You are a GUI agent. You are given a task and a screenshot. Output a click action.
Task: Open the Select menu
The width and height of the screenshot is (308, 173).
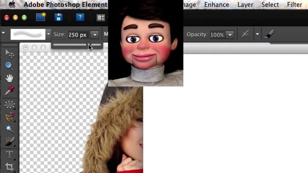pyautogui.click(x=270, y=4)
